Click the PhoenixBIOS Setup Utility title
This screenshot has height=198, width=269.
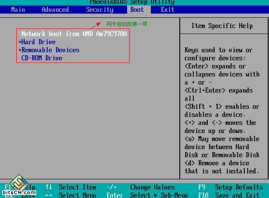[132, 2]
